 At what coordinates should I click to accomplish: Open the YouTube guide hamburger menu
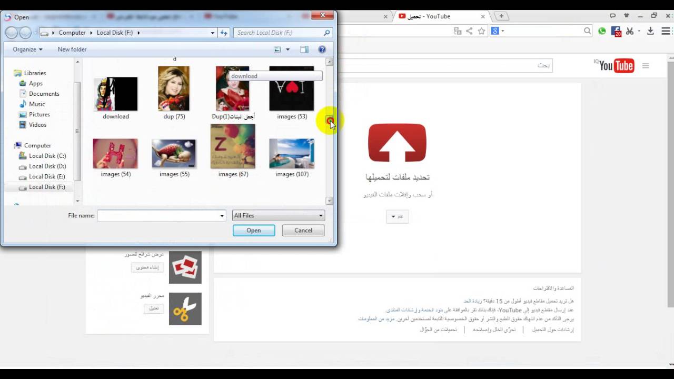click(646, 66)
